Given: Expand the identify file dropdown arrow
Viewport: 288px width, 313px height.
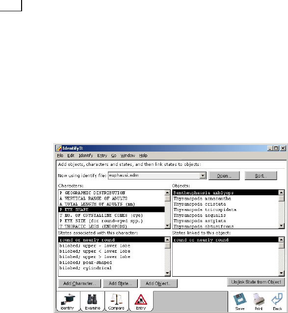Looking at the screenshot, I should click(x=203, y=176).
